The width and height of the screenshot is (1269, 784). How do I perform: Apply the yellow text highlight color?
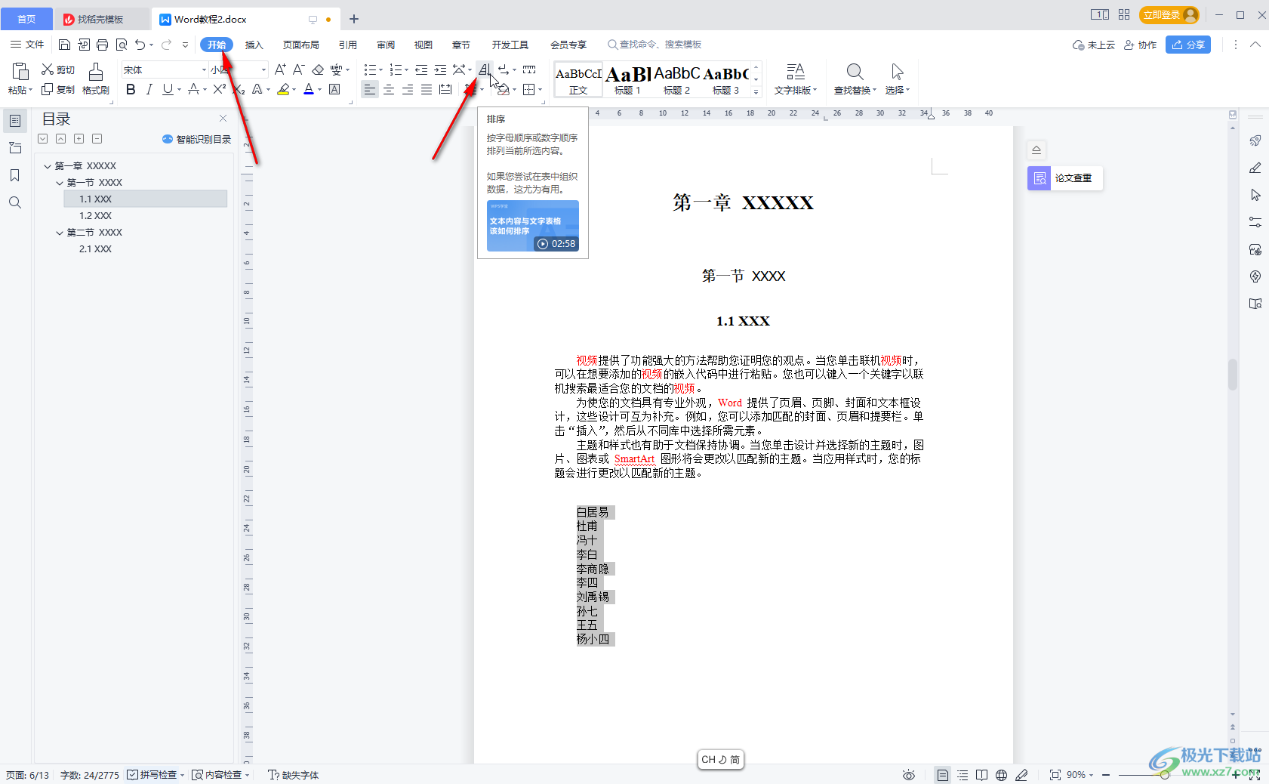tap(283, 89)
